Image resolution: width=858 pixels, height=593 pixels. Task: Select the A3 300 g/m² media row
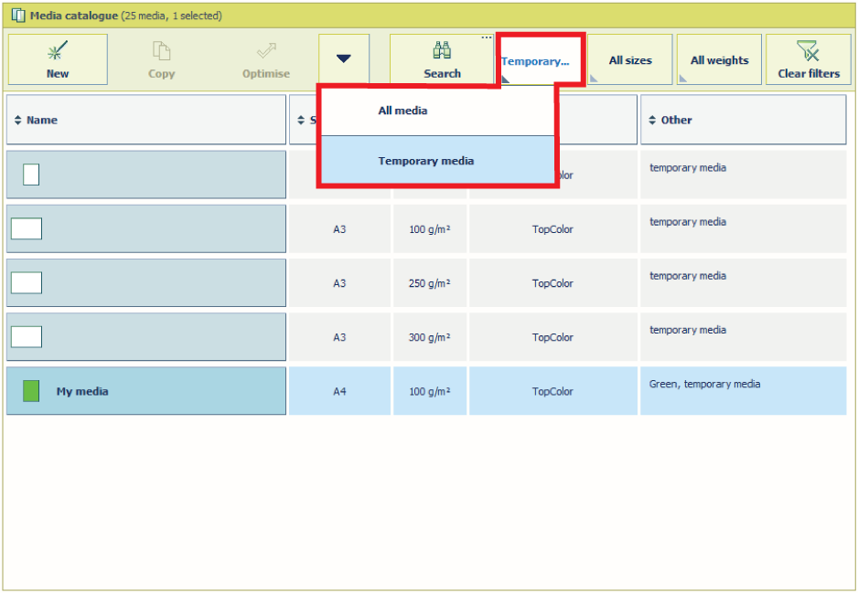146,337
